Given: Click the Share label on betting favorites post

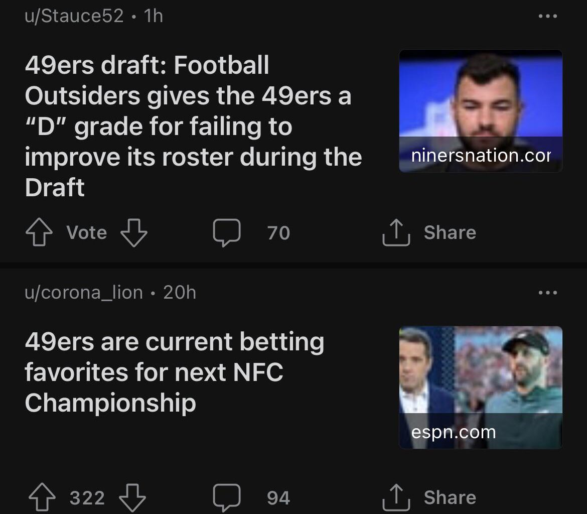Looking at the screenshot, I should [x=450, y=497].
